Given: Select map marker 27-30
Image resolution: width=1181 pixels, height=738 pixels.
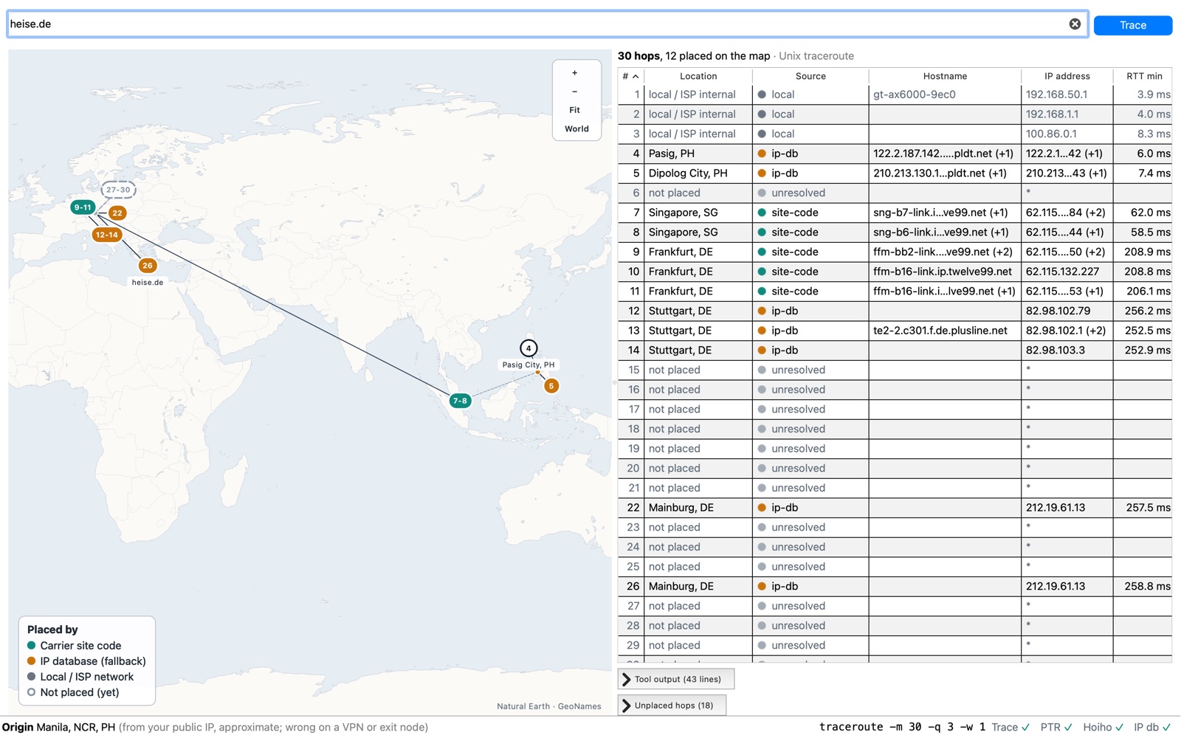Looking at the screenshot, I should [x=118, y=190].
